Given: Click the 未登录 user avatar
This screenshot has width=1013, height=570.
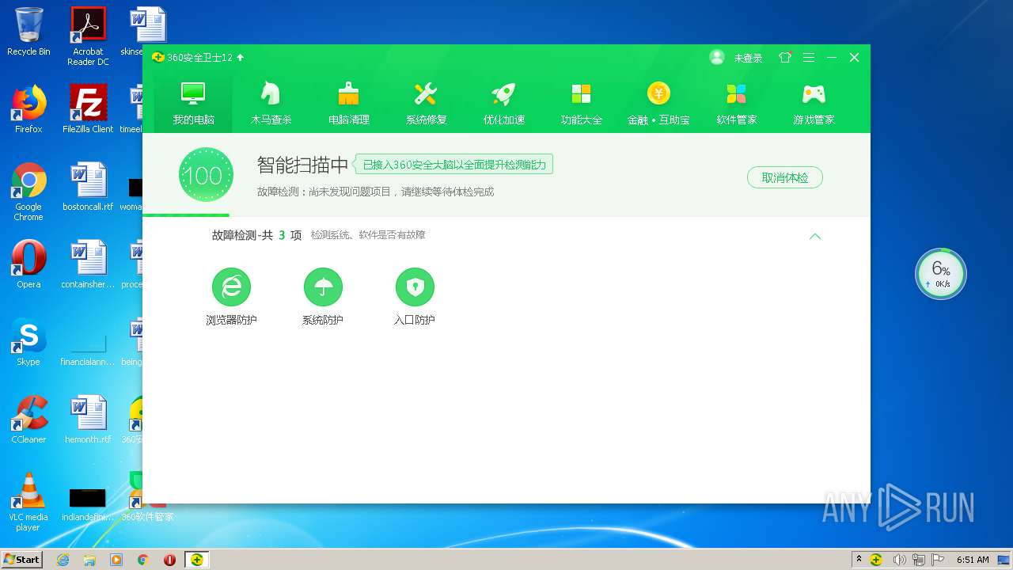Looking at the screenshot, I should (717, 57).
